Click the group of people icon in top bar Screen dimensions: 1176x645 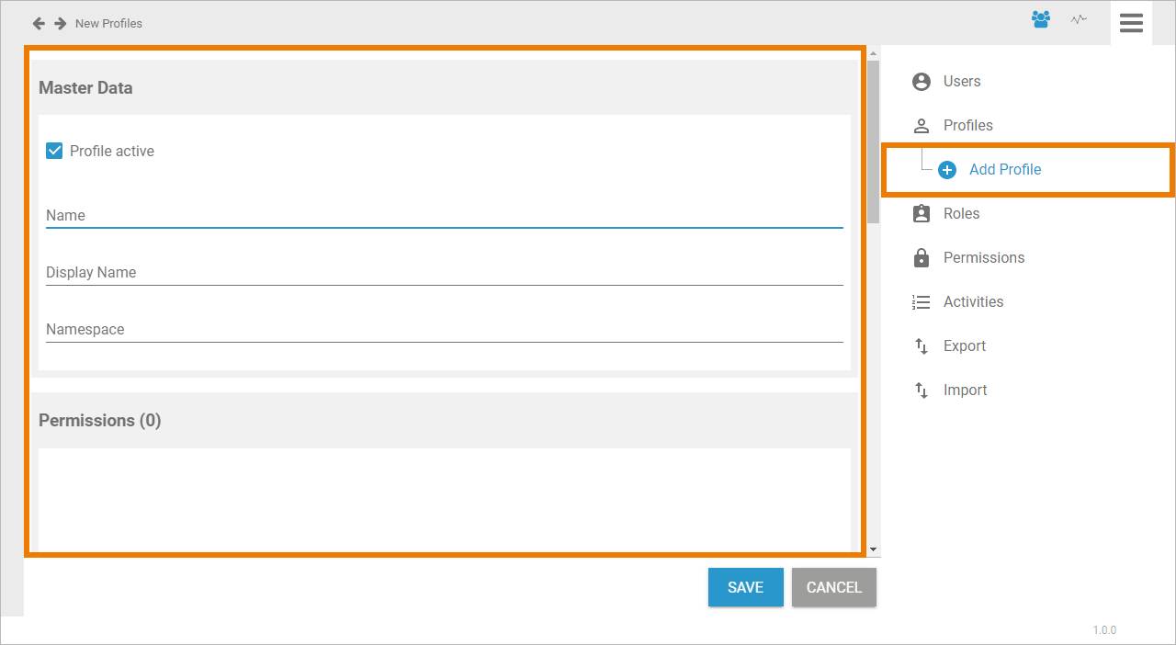coord(1041,18)
